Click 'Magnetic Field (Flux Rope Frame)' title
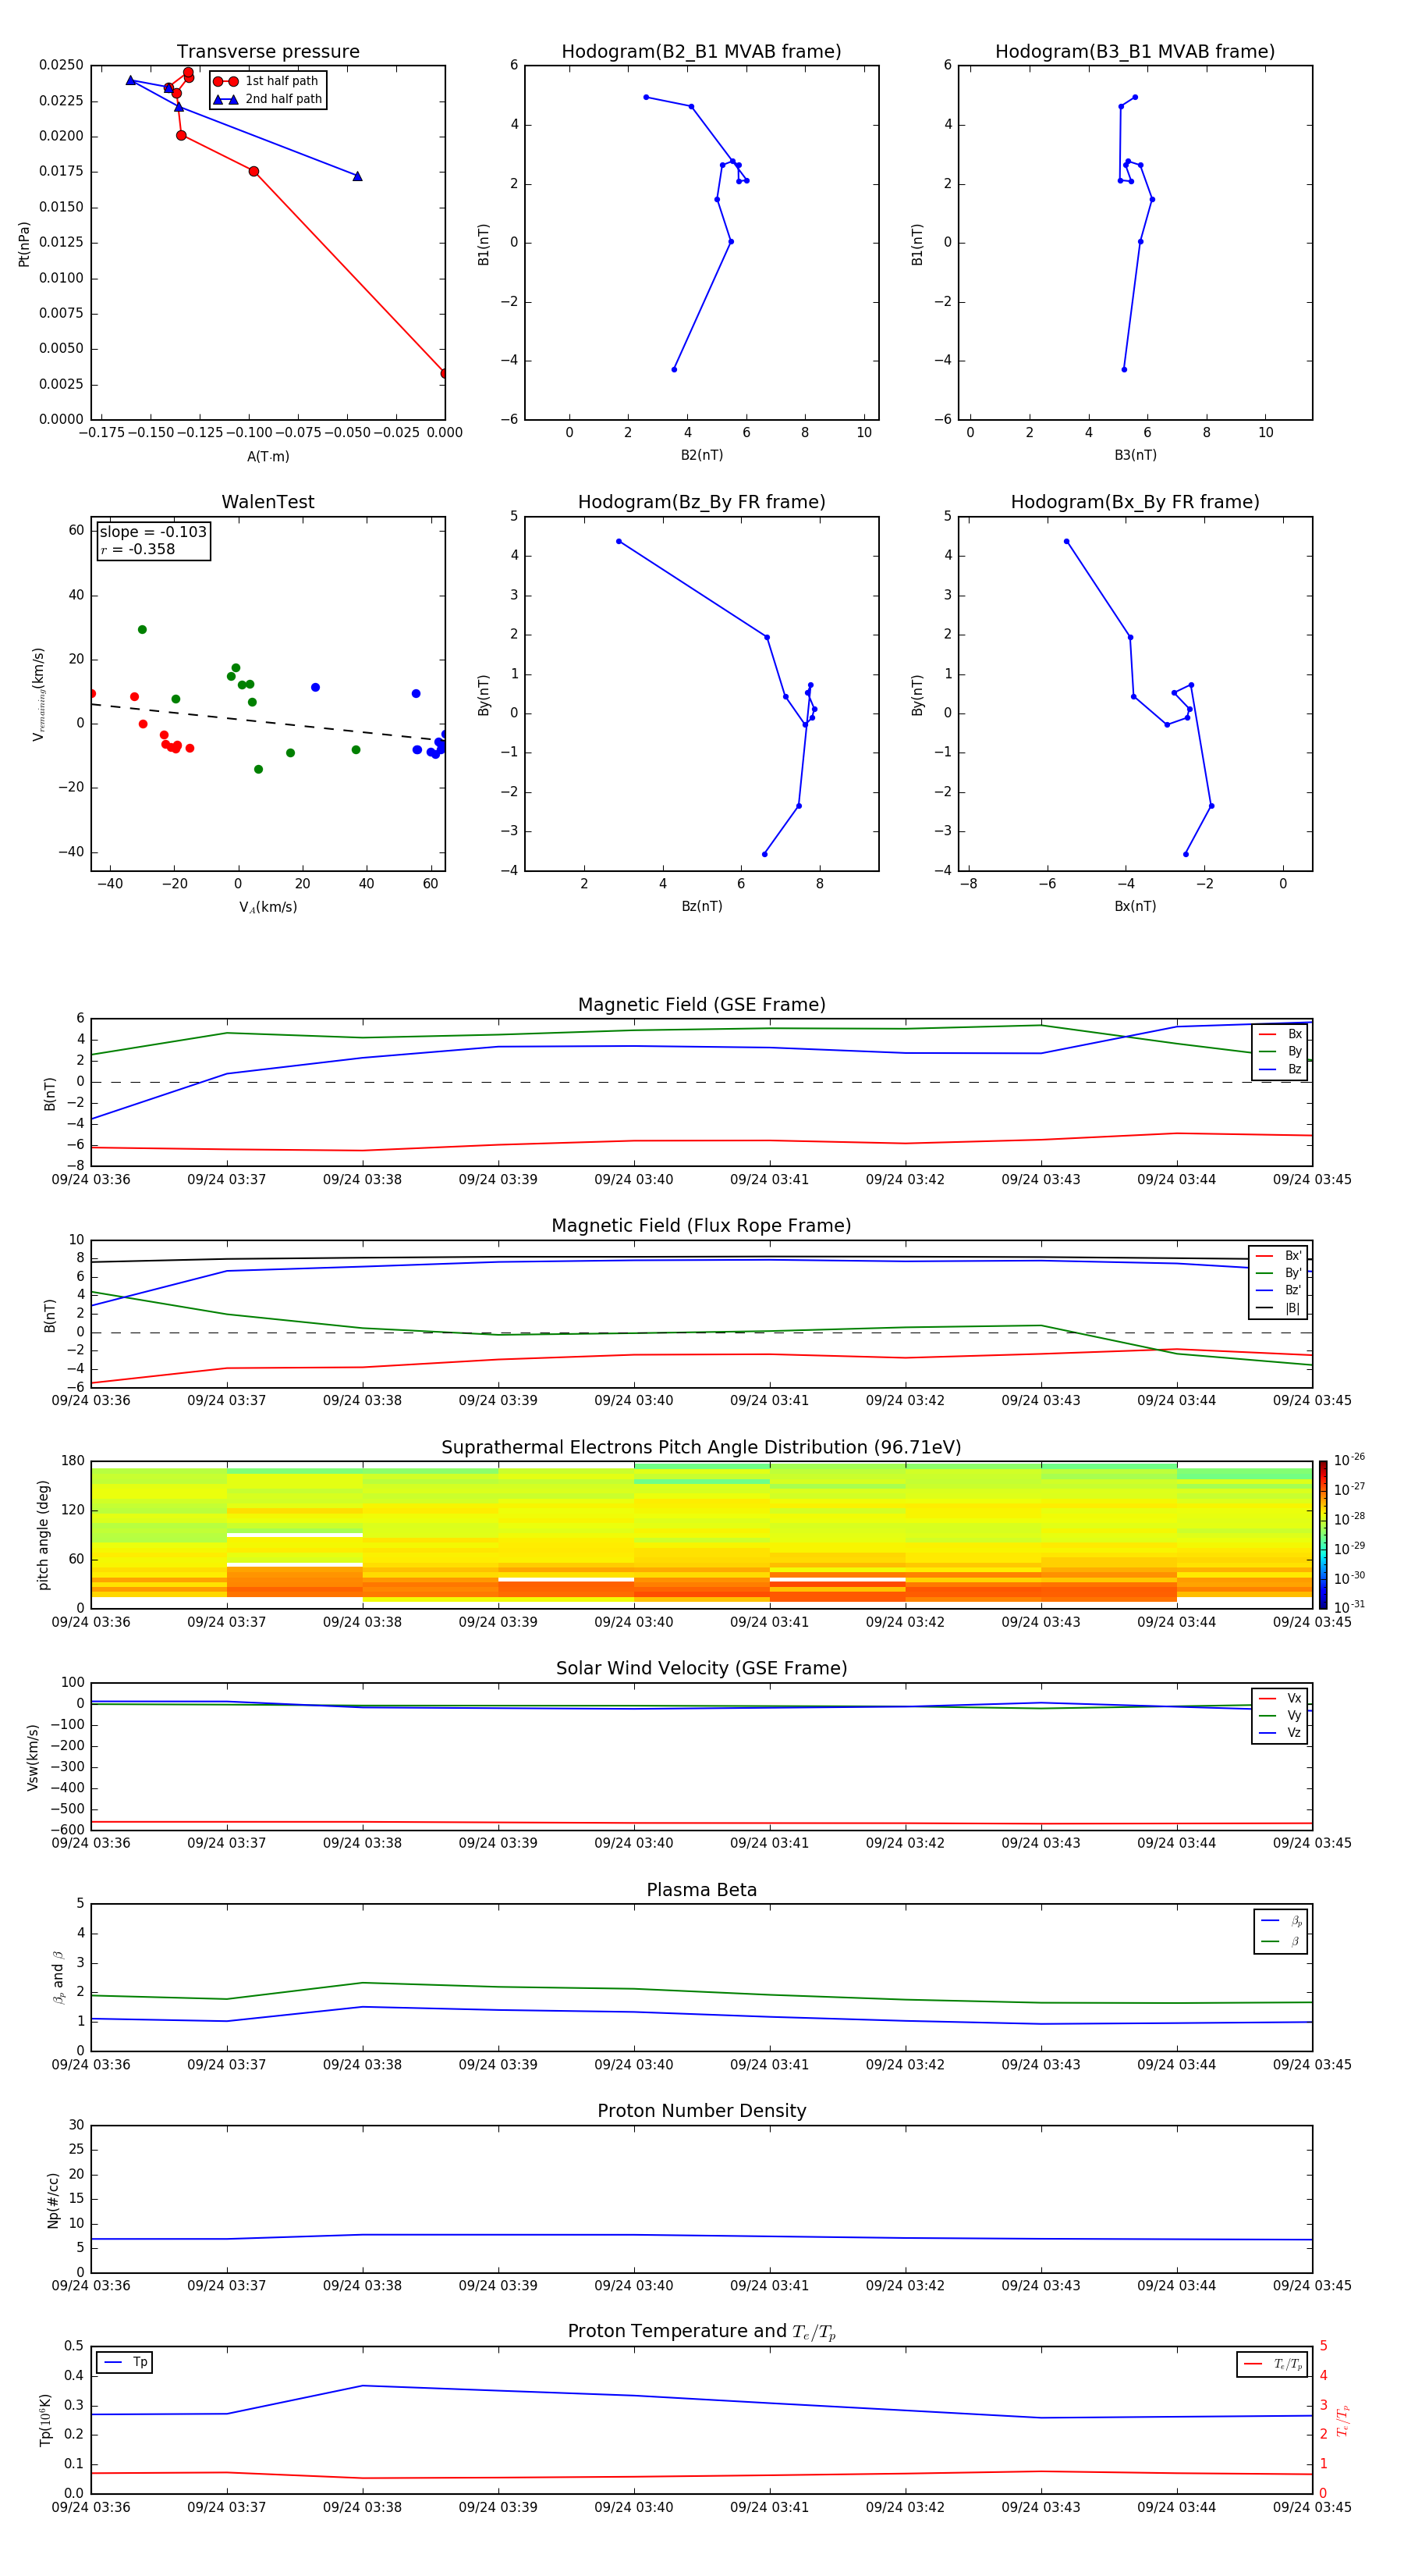Image resolution: width=1404 pixels, height=2576 pixels. [701, 1225]
